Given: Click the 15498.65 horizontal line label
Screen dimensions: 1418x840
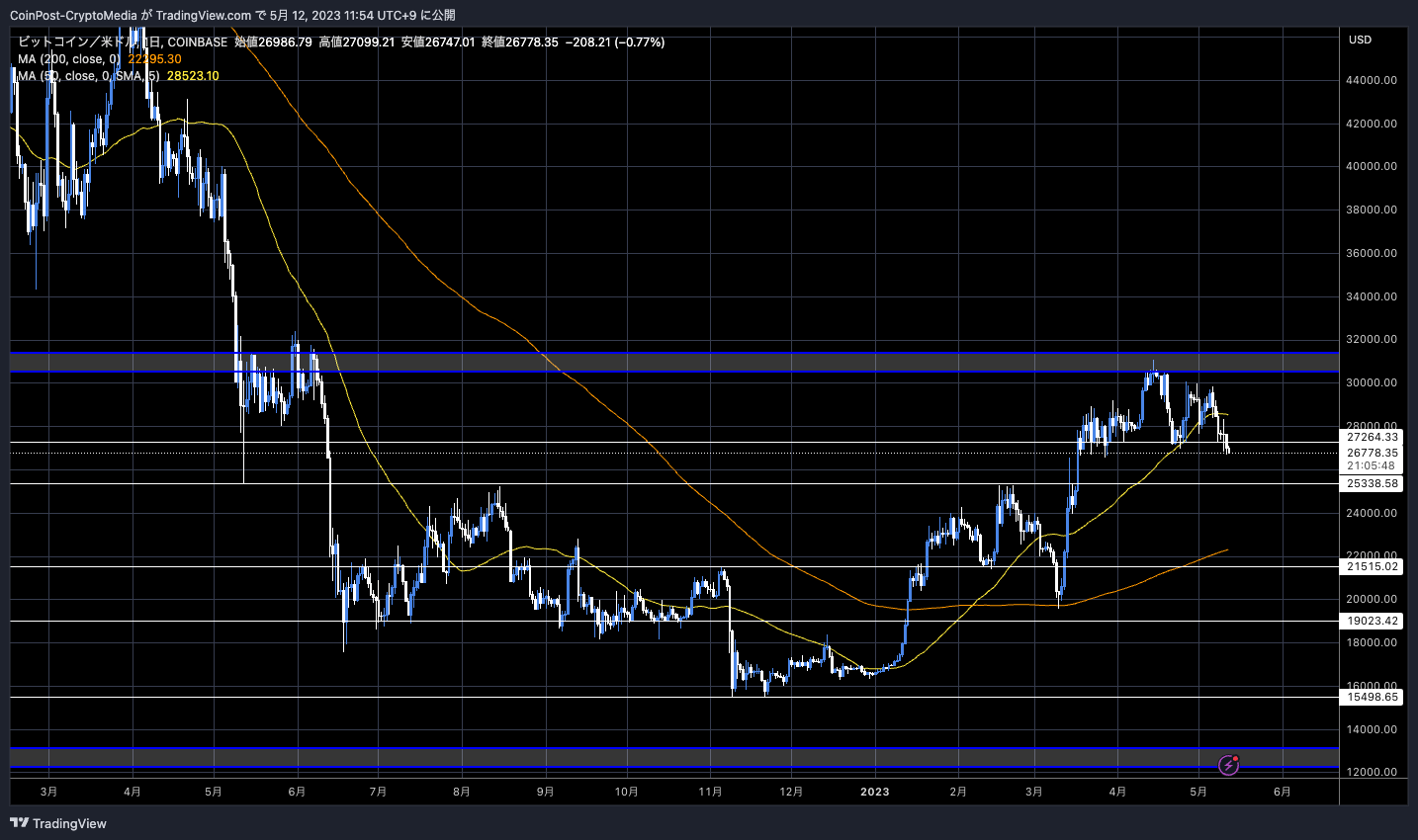Looking at the screenshot, I should (1373, 698).
